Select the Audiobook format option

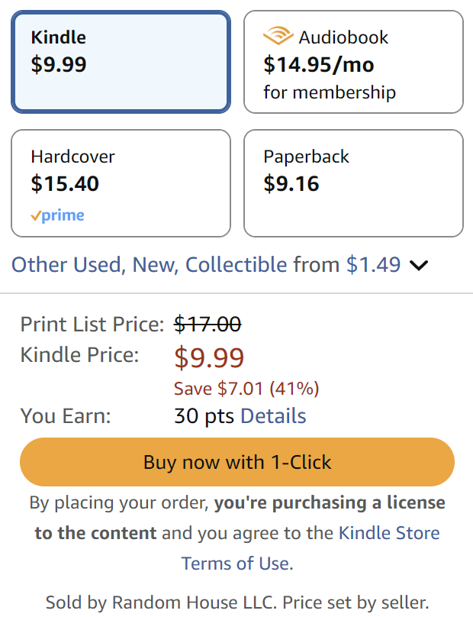[353, 62]
